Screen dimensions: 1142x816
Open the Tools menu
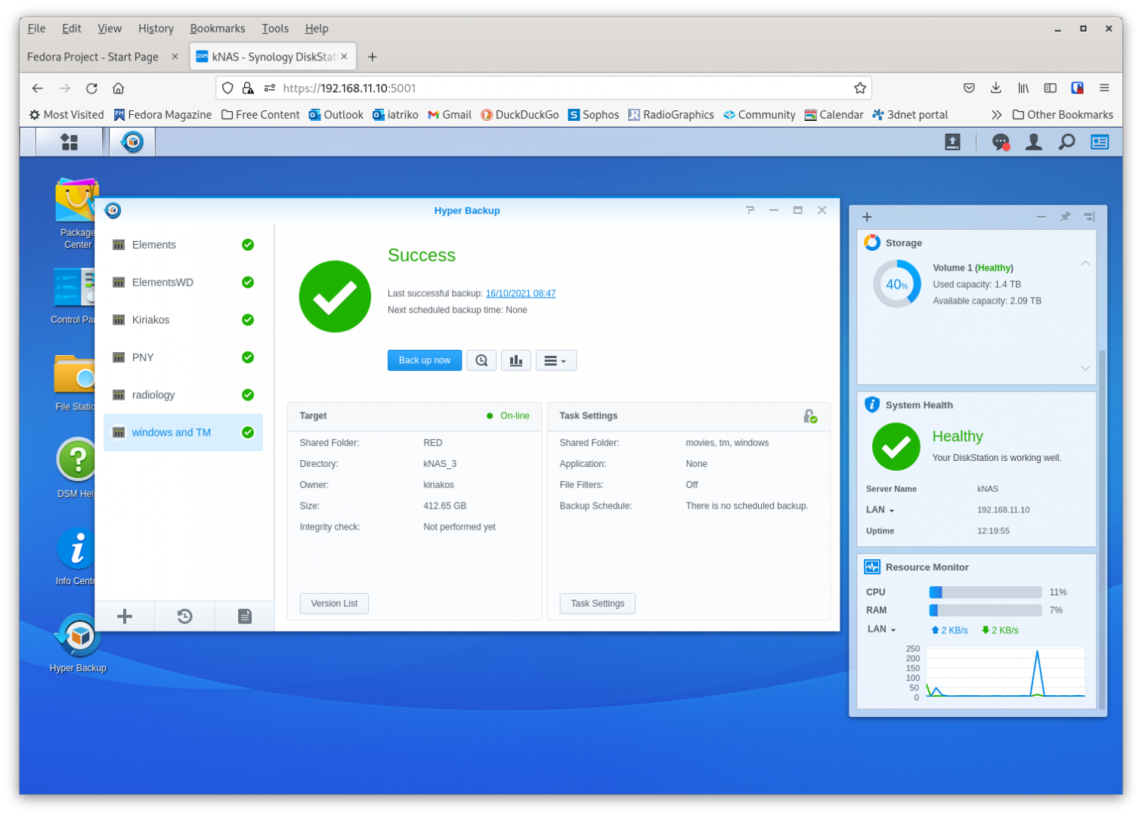pyautogui.click(x=275, y=29)
